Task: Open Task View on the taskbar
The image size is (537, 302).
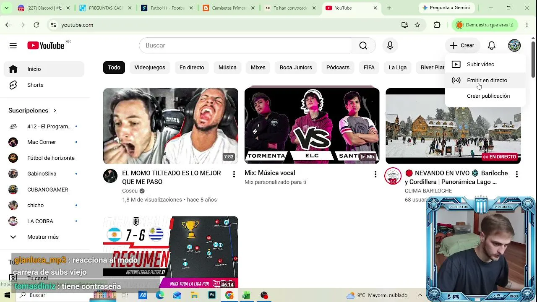Action: 125,295
